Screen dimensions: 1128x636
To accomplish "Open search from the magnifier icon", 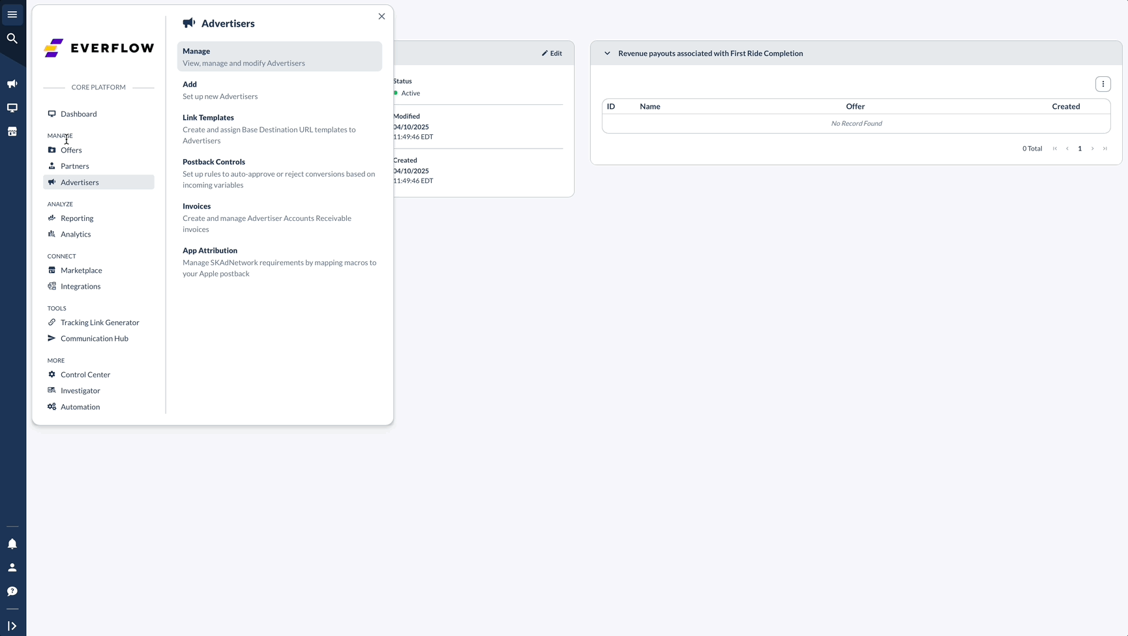I will pos(12,38).
